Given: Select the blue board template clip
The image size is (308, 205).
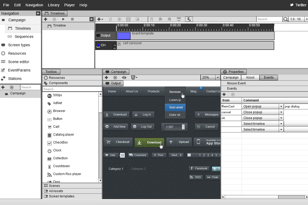Looking at the screenshot, I should tap(124, 36).
